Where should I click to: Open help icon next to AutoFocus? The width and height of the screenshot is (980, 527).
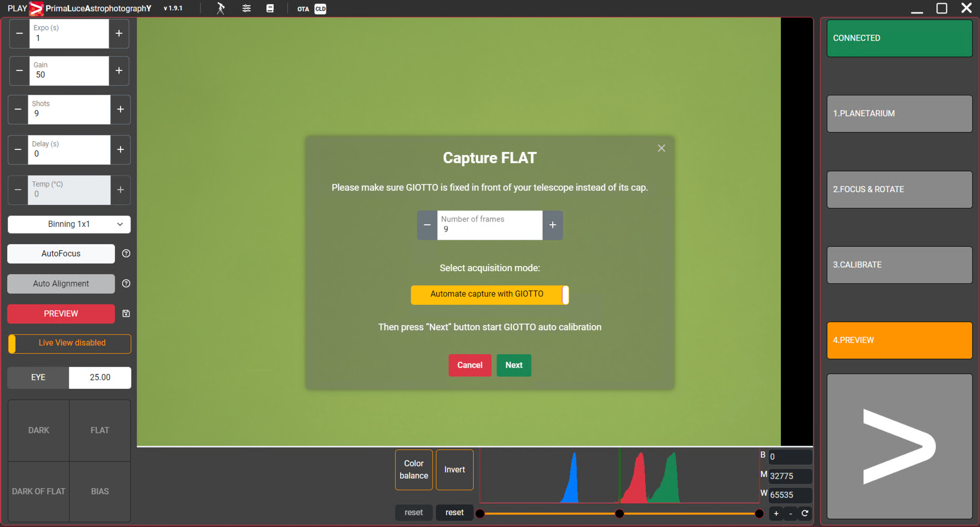126,254
